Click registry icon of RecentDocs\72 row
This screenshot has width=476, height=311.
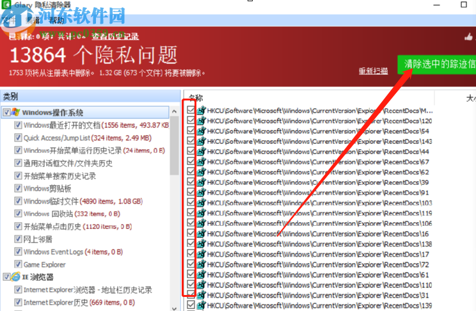[x=202, y=264]
